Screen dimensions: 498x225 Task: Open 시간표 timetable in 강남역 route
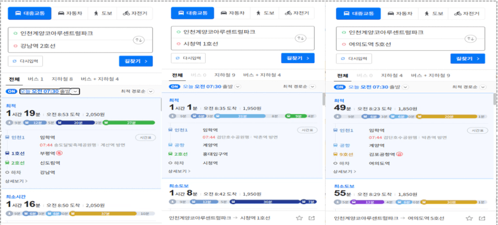pos(146,137)
